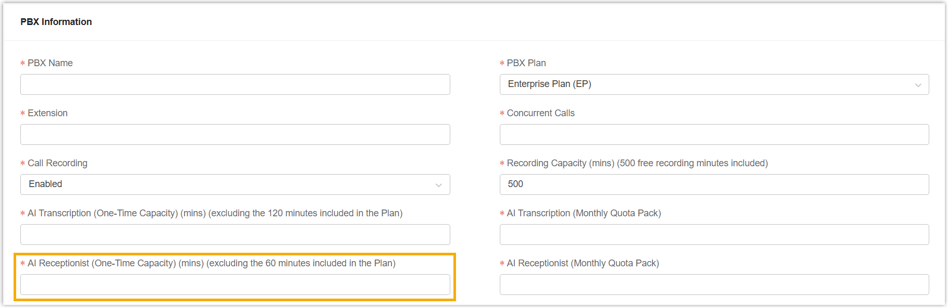948x308 pixels.
Task: Click the Concurrent Calls input box
Action: click(714, 134)
